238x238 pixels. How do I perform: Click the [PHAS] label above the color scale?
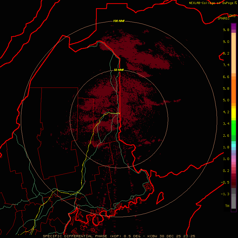(223, 18)
